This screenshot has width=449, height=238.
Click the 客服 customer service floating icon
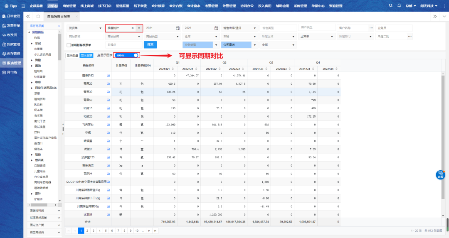(440, 174)
